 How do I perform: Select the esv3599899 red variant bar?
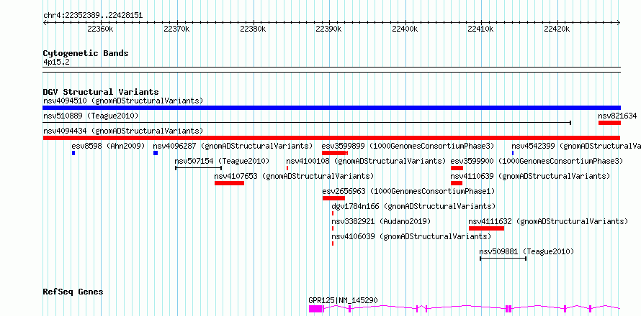[x=334, y=153]
